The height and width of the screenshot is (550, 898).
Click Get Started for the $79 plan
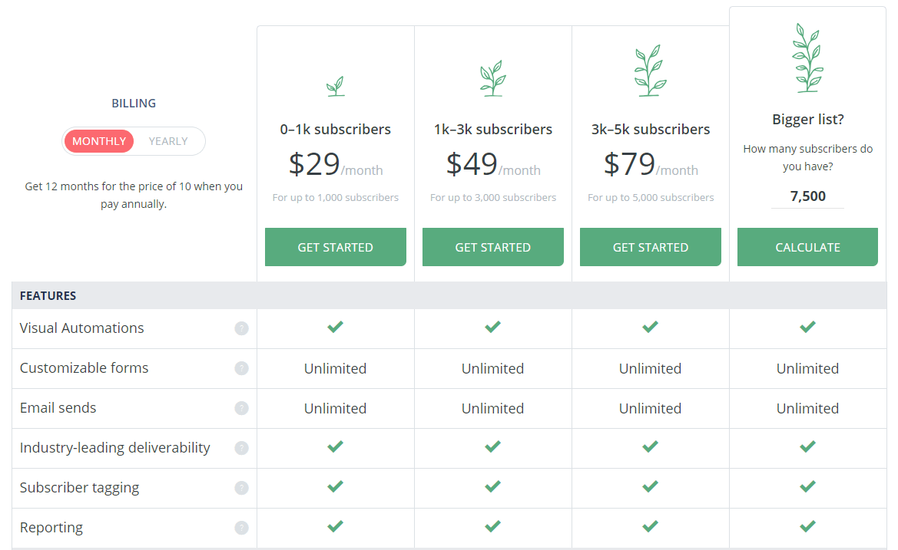pyautogui.click(x=650, y=247)
